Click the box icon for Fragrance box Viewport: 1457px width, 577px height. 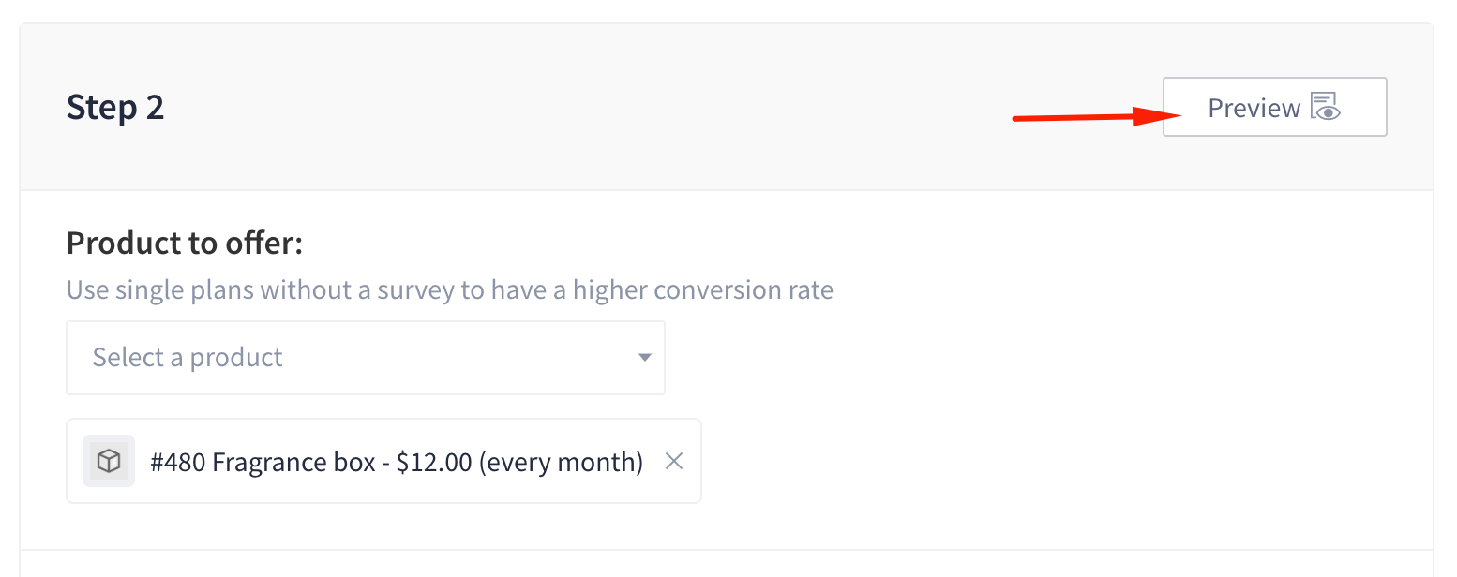click(x=109, y=461)
